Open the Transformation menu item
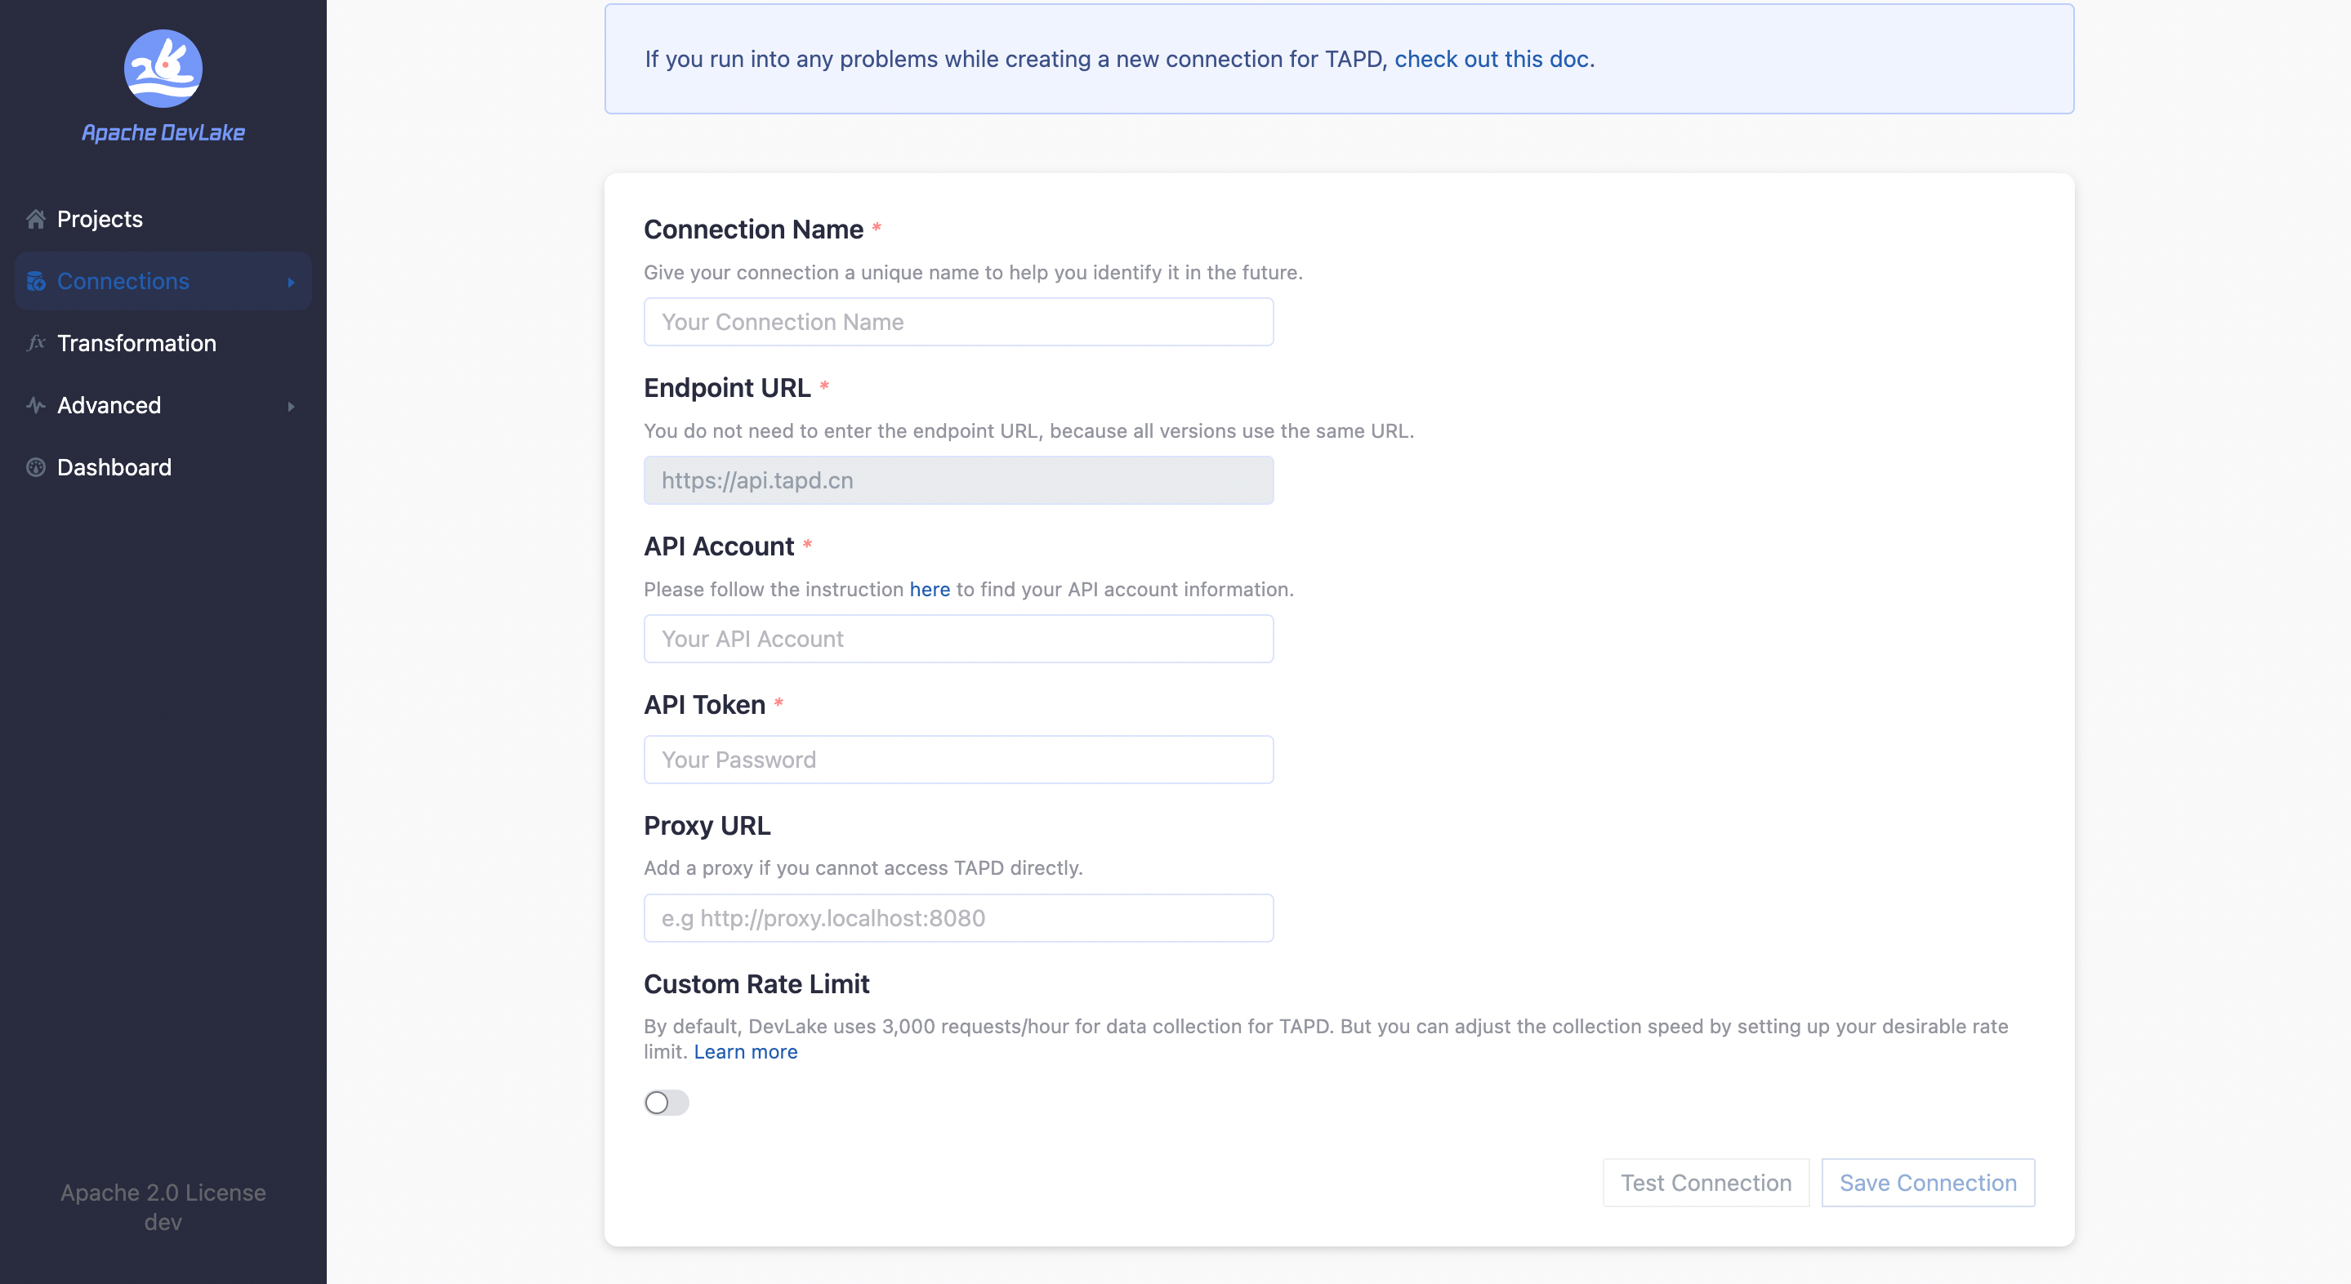2351x1284 pixels. pyautogui.click(x=137, y=343)
